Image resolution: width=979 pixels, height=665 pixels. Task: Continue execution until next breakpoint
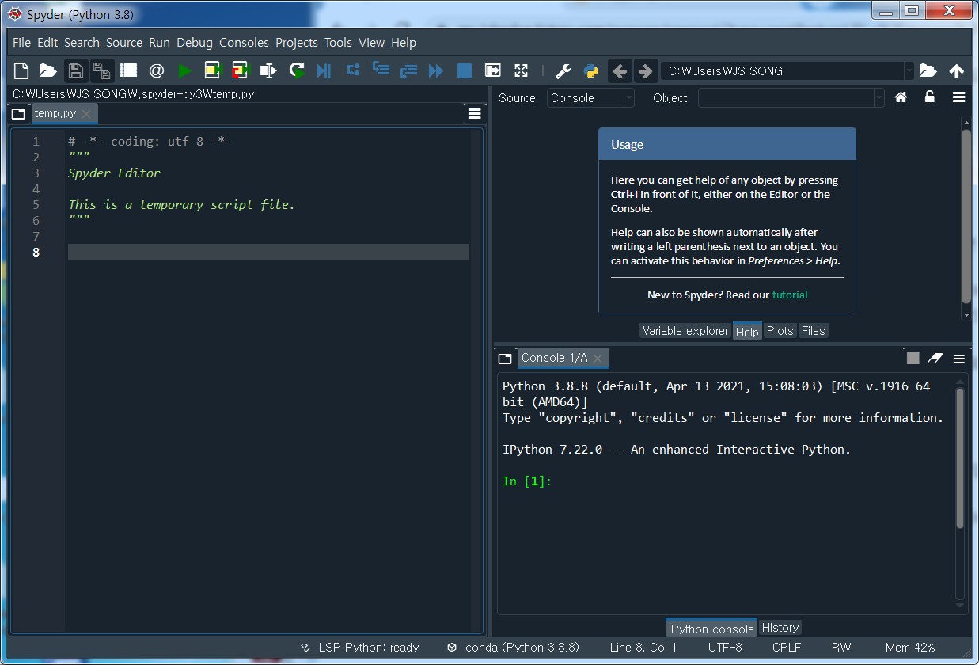click(x=436, y=70)
